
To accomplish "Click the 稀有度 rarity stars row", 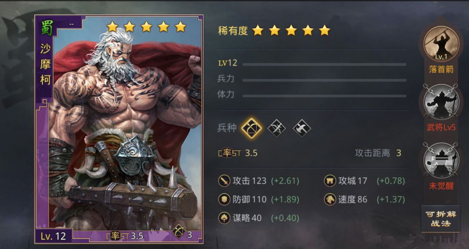I will click(x=274, y=30).
